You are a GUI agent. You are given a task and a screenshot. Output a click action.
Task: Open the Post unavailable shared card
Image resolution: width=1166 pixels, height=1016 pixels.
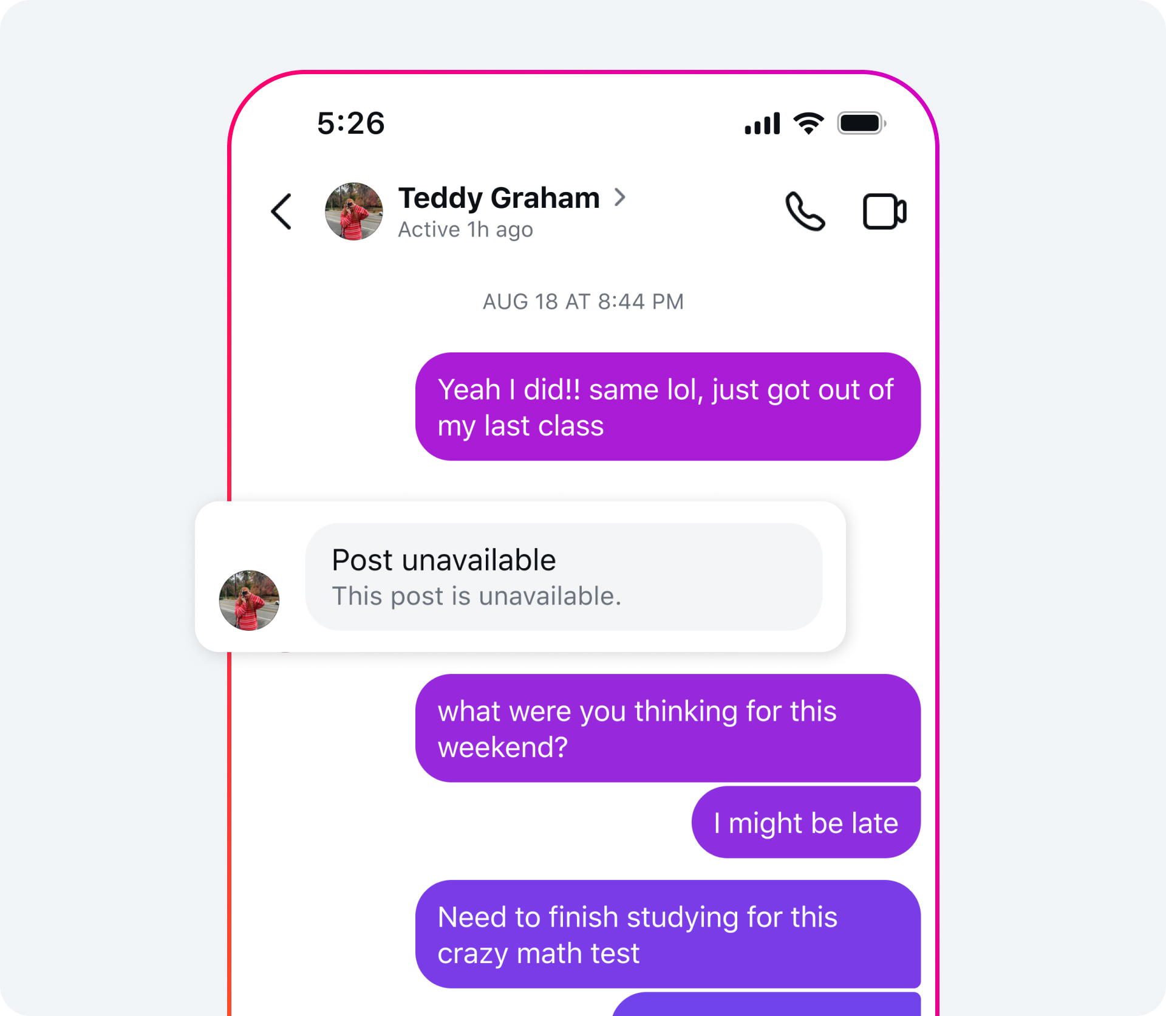coord(564,577)
